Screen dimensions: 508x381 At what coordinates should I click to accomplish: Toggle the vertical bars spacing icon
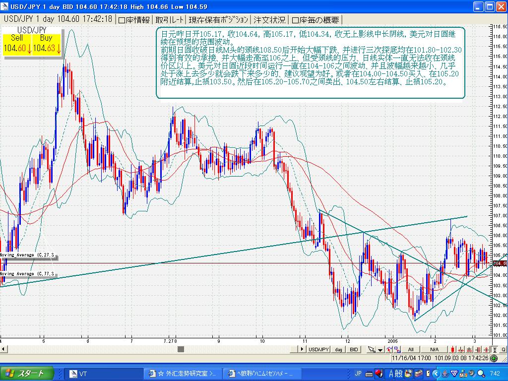tap(477, 350)
